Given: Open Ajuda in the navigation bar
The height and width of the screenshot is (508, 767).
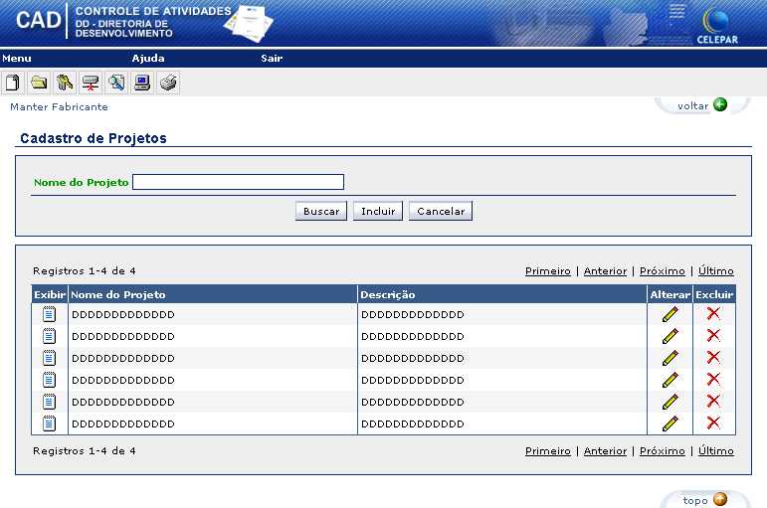Looking at the screenshot, I should 148,59.
